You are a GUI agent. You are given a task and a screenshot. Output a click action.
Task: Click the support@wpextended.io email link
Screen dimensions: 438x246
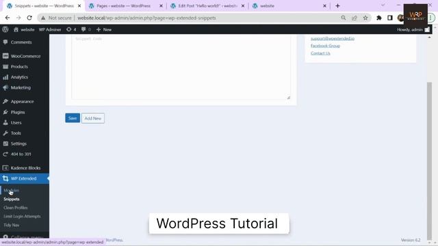tap(333, 38)
